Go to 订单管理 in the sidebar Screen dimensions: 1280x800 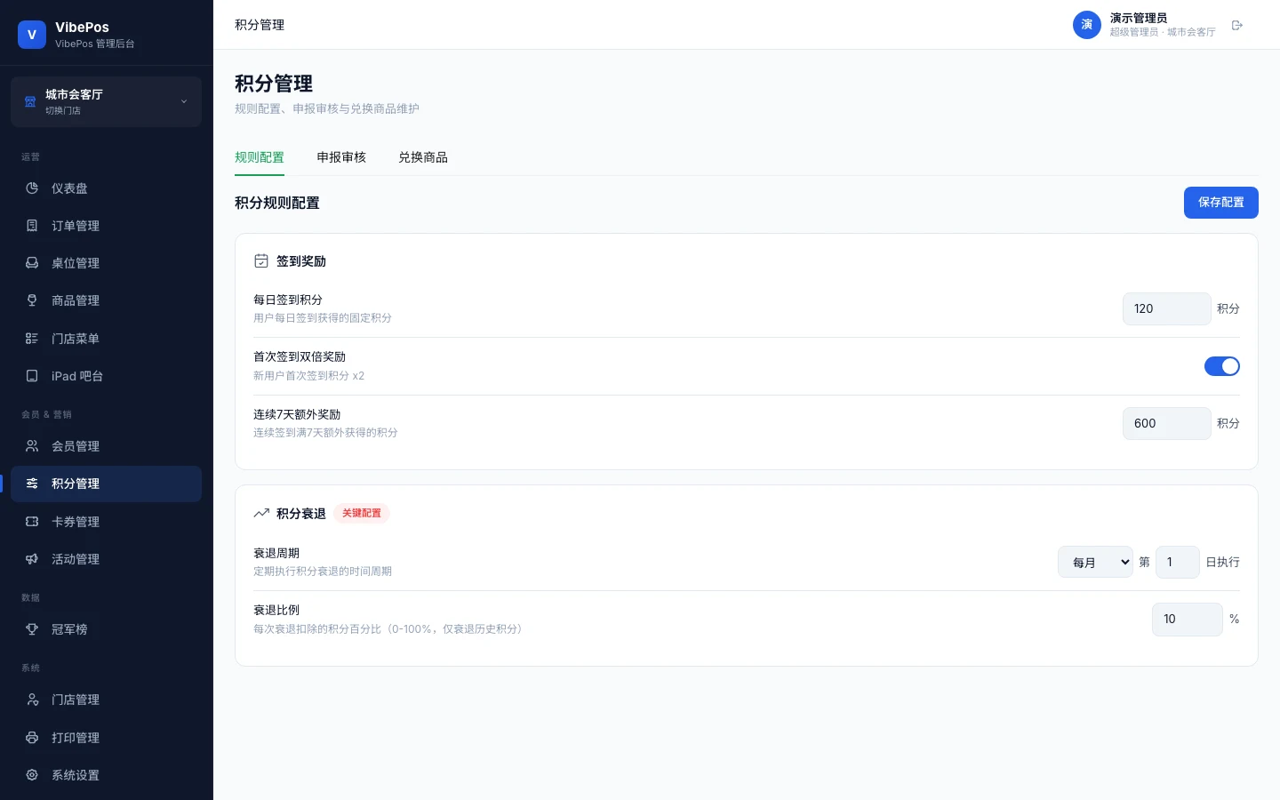pos(107,226)
